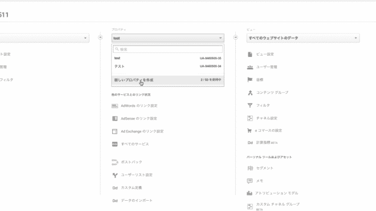Open チャネル設定
Viewport: 376px width, 211px height.
[x=267, y=118]
